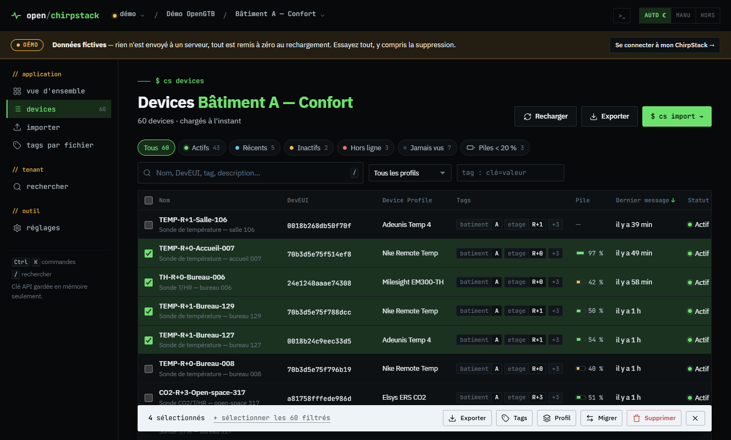Click DevEUI a81758fffede986d
Image resolution: width=731 pixels, height=440 pixels.
[x=319, y=398]
